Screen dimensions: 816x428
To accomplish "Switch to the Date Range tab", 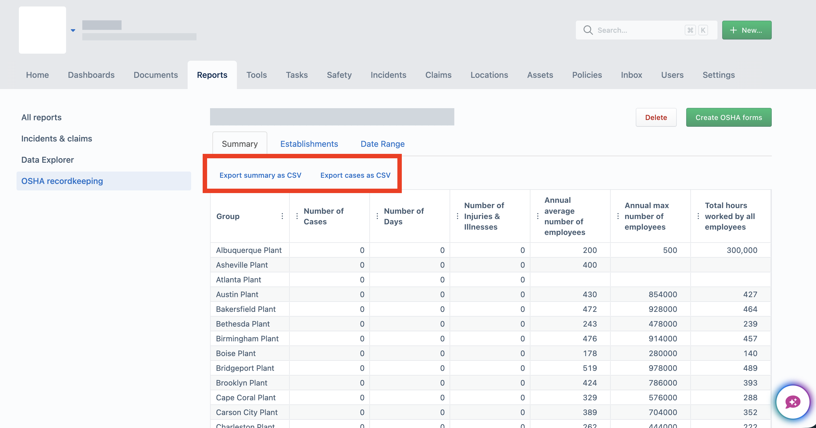I will pos(383,144).
